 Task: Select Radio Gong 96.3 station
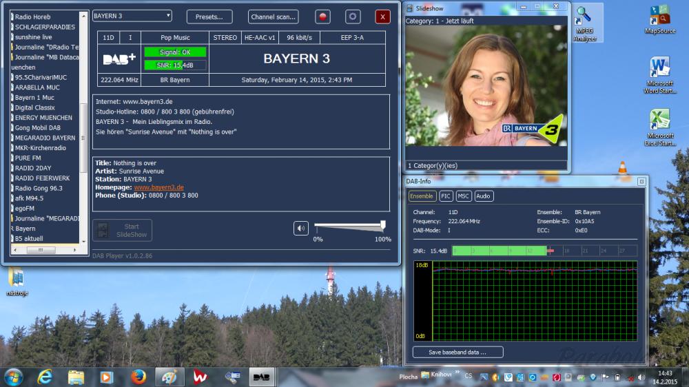(39, 189)
